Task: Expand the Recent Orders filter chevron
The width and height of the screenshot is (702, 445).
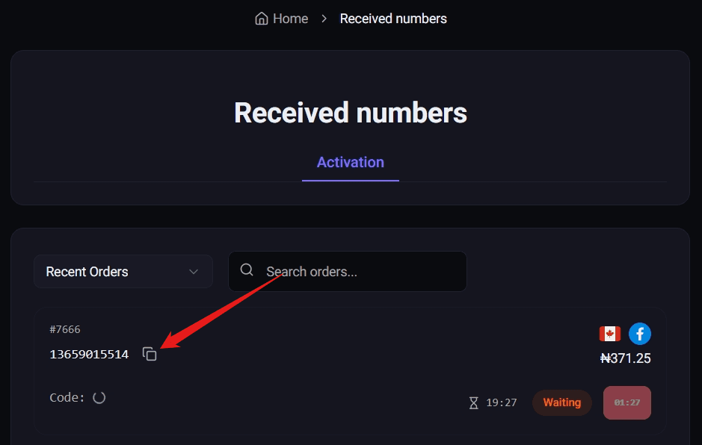Action: pyautogui.click(x=194, y=272)
